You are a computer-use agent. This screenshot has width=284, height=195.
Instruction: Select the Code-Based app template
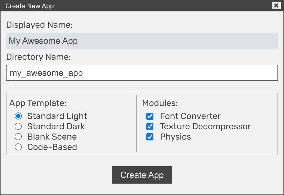coord(18,147)
